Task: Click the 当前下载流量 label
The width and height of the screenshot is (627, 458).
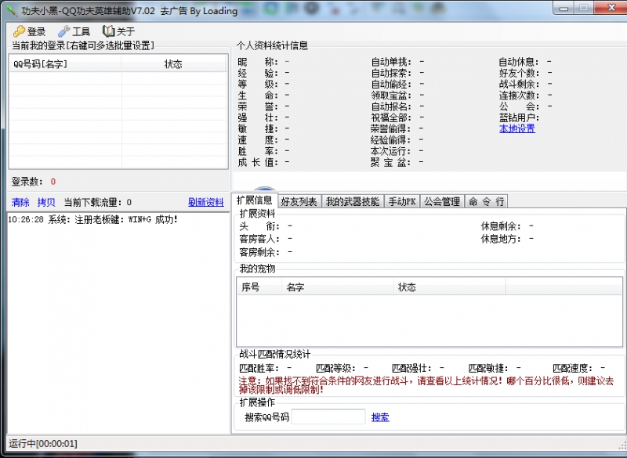Action: coord(94,203)
